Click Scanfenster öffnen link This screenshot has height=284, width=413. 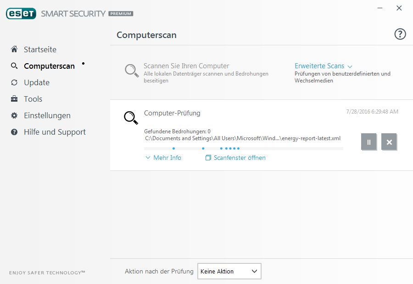pyautogui.click(x=240, y=158)
